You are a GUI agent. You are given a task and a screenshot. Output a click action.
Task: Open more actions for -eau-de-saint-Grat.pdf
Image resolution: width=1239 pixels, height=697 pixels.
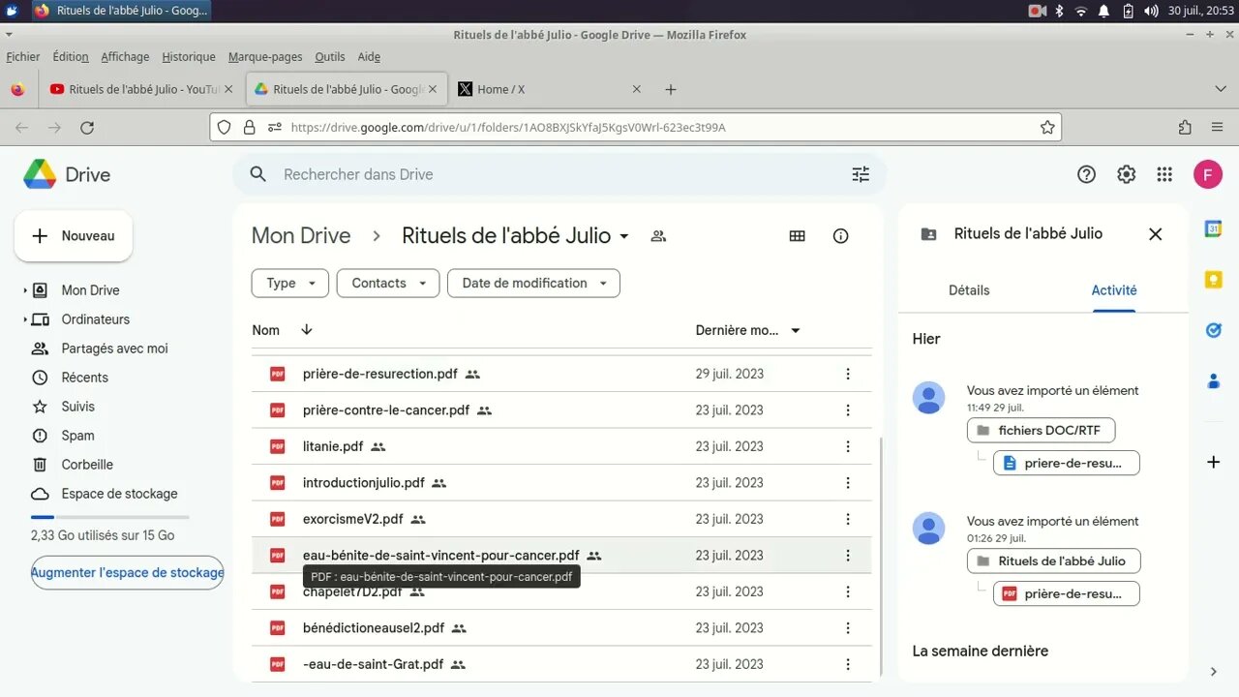coord(848,664)
